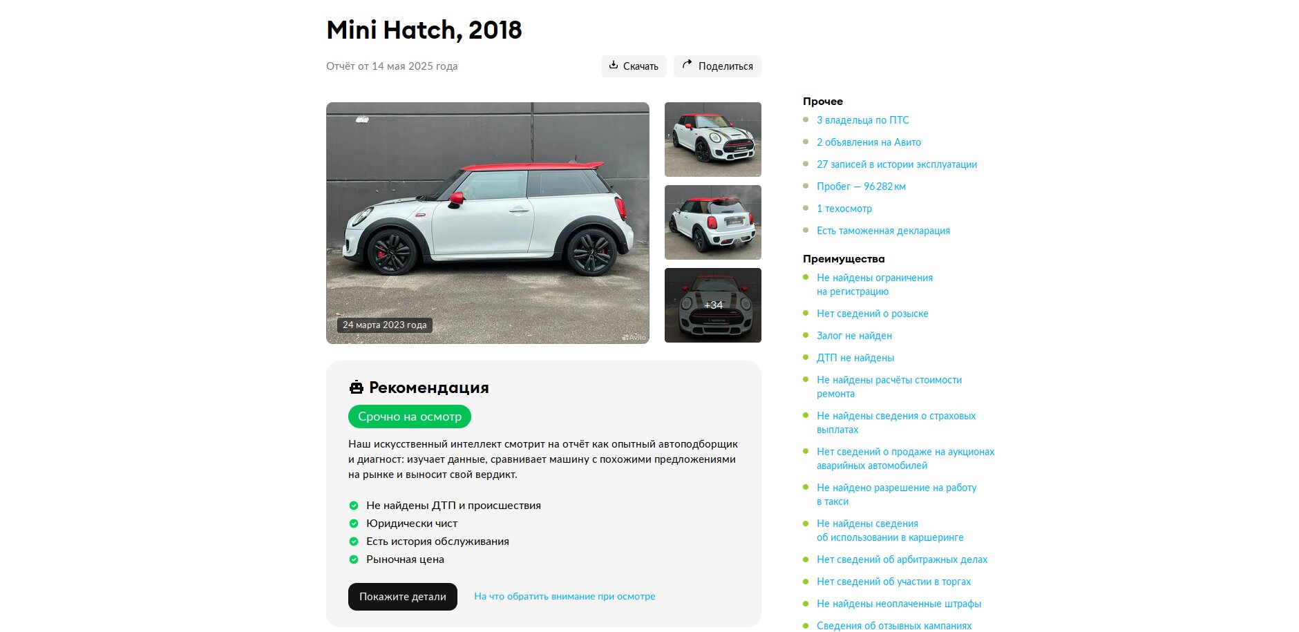Open ДТП не найдены link
The height and width of the screenshot is (632, 1299).
[x=855, y=358]
